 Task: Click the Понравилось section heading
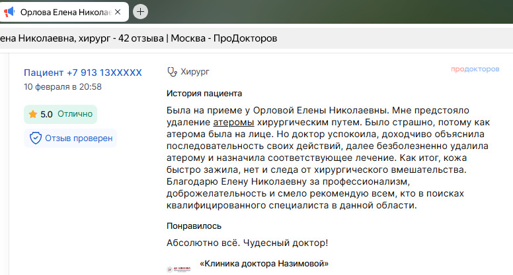click(x=194, y=226)
